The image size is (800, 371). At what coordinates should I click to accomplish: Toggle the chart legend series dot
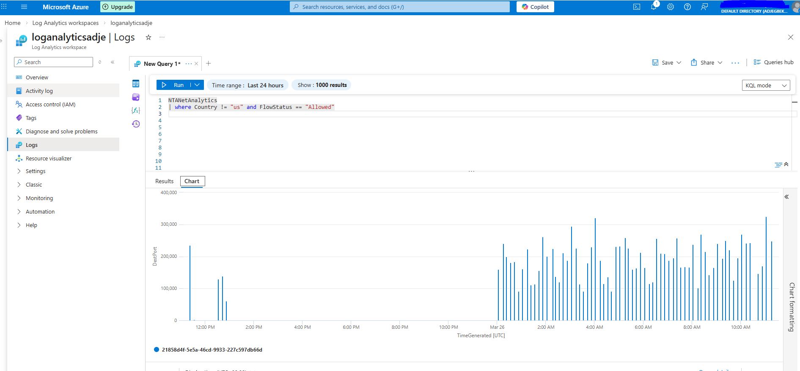coord(157,349)
